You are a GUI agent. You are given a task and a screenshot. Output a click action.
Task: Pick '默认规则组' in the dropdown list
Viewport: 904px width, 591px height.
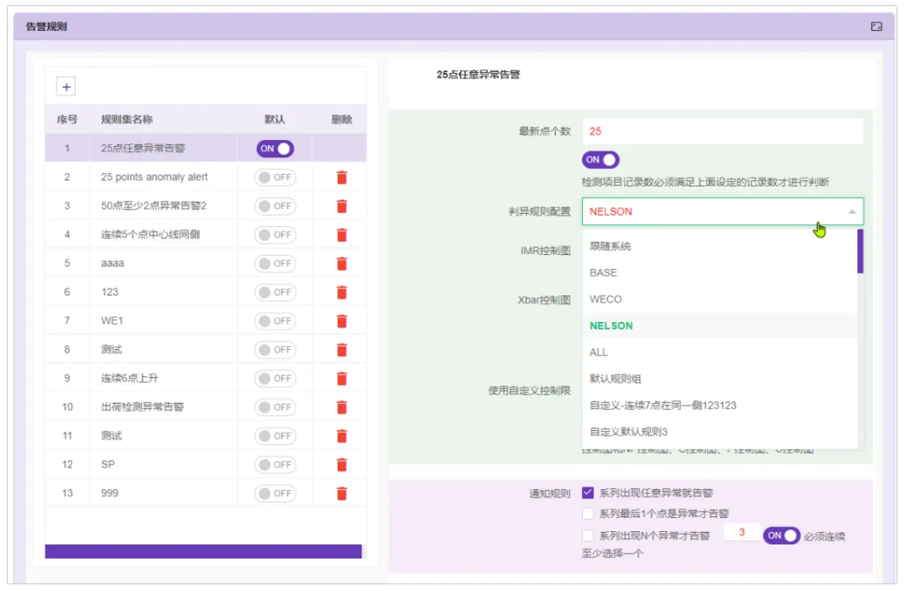(x=616, y=379)
